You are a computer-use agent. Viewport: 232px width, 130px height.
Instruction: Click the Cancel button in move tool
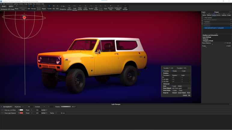185,95
